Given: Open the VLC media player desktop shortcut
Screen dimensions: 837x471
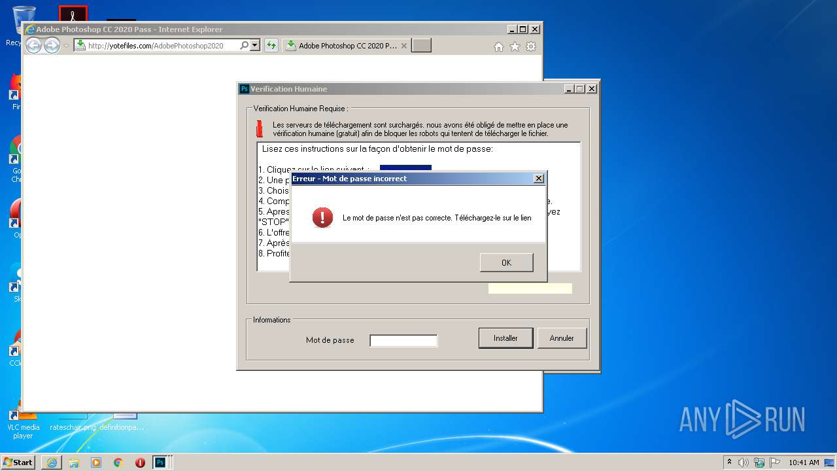Looking at the screenshot, I should pyautogui.click(x=23, y=423).
